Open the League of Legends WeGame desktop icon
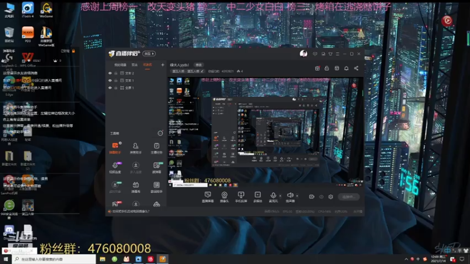The height and width of the screenshot is (264, 470). coord(46,36)
